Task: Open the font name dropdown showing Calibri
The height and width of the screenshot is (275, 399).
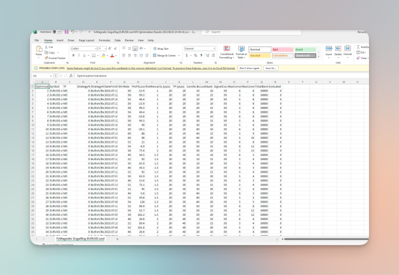Action: tap(84, 48)
